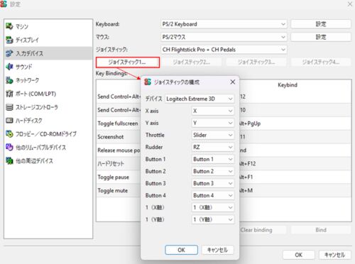Open the Button 2 mapping dropdown

tap(213, 171)
